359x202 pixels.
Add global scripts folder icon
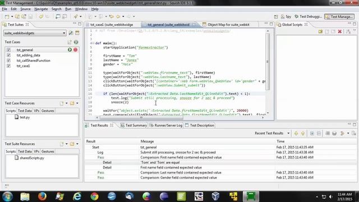pos(320,31)
